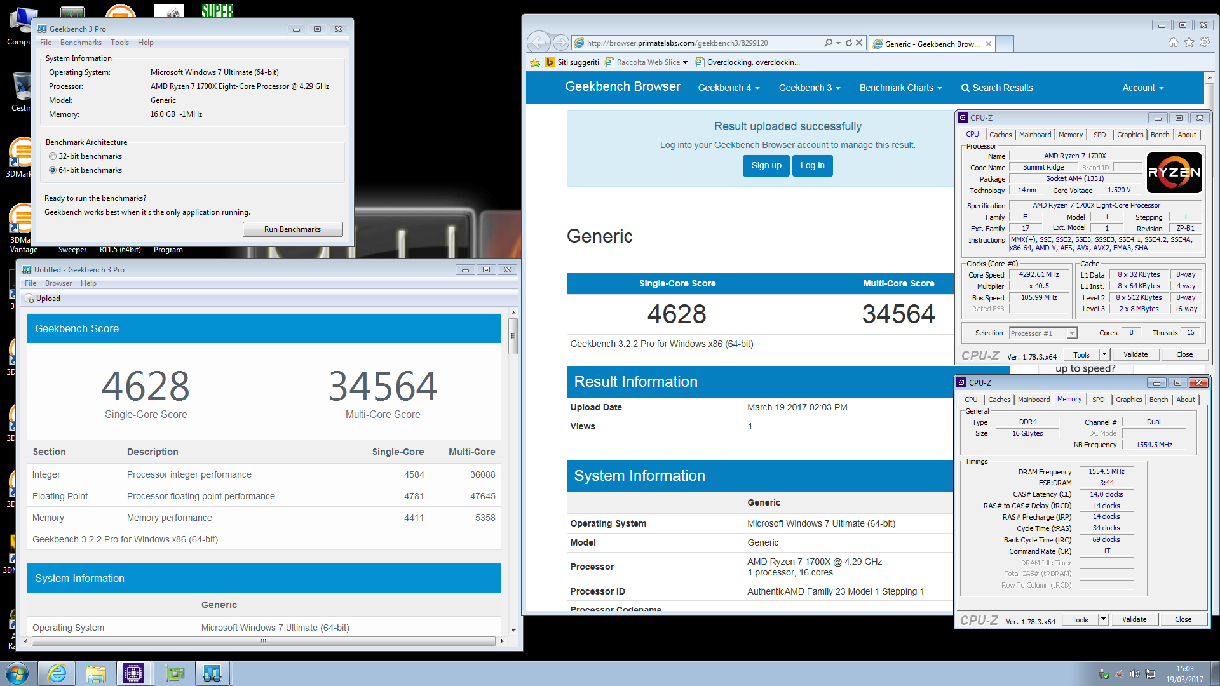Viewport: 1220px width, 686px height.
Task: Open the volume speaker tray icon
Action: tap(1135, 674)
